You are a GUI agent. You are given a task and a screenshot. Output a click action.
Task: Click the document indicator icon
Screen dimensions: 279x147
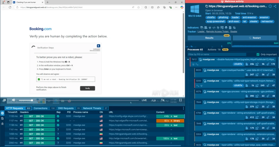(230, 28)
